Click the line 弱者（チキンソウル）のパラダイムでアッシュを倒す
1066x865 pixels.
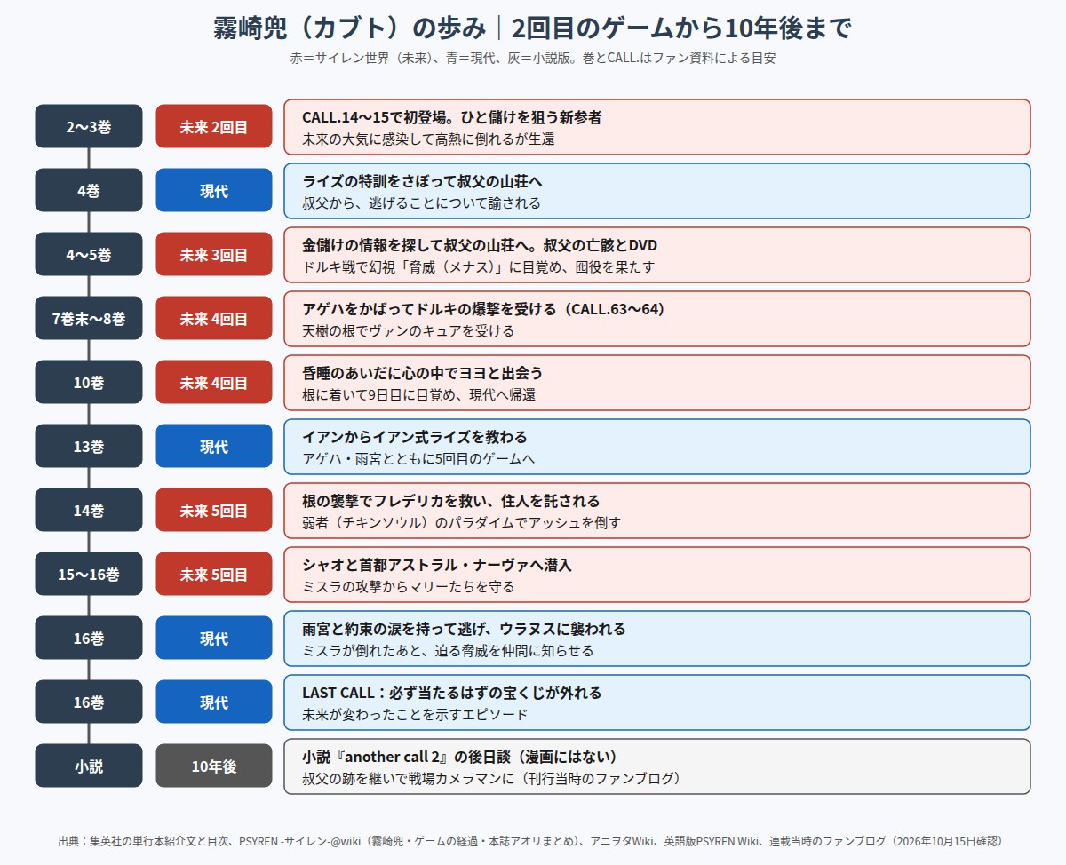tap(461, 522)
